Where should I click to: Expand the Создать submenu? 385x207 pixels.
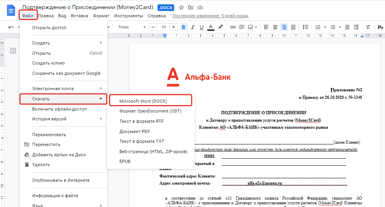[x=63, y=43]
